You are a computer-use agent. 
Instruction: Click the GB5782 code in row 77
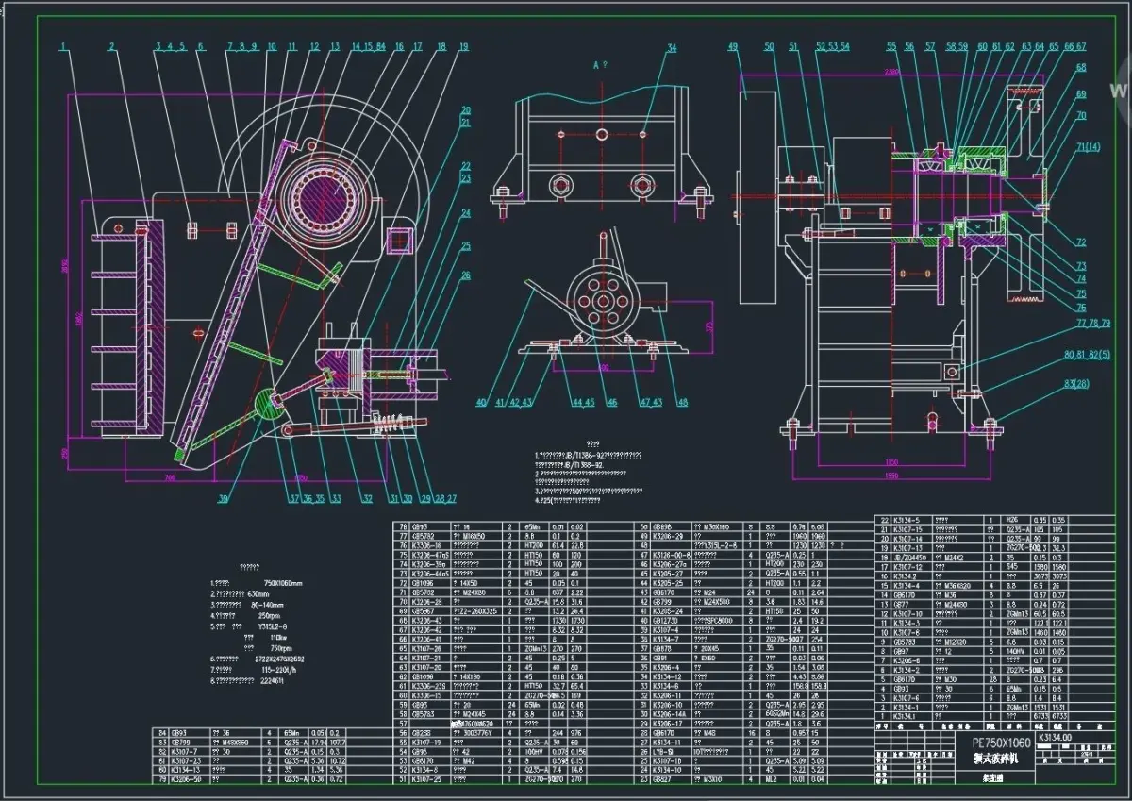(x=423, y=536)
